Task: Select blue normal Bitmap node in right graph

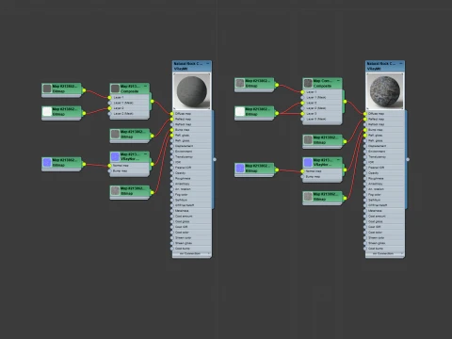Action: pyautogui.click(x=254, y=169)
